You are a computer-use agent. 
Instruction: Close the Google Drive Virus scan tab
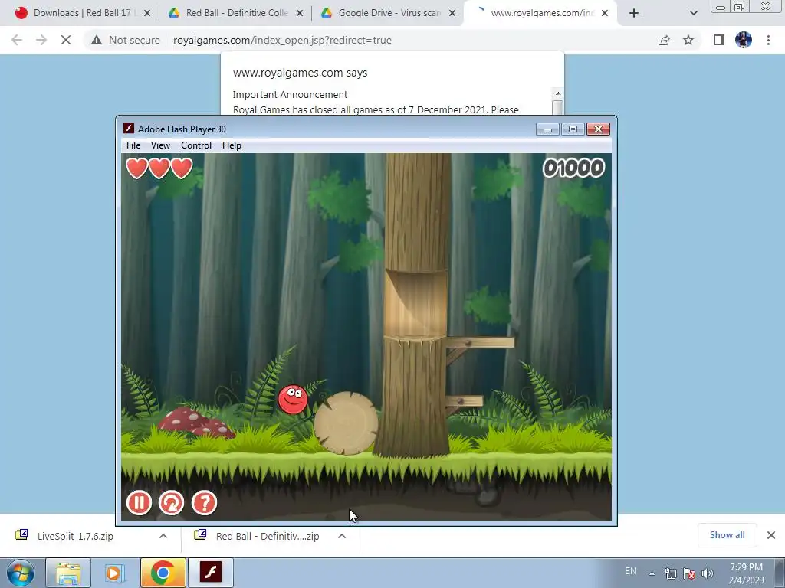click(x=452, y=14)
